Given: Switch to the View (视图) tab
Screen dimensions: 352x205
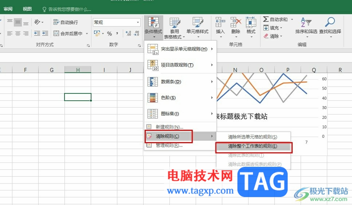Looking at the screenshot, I should tap(27, 9).
